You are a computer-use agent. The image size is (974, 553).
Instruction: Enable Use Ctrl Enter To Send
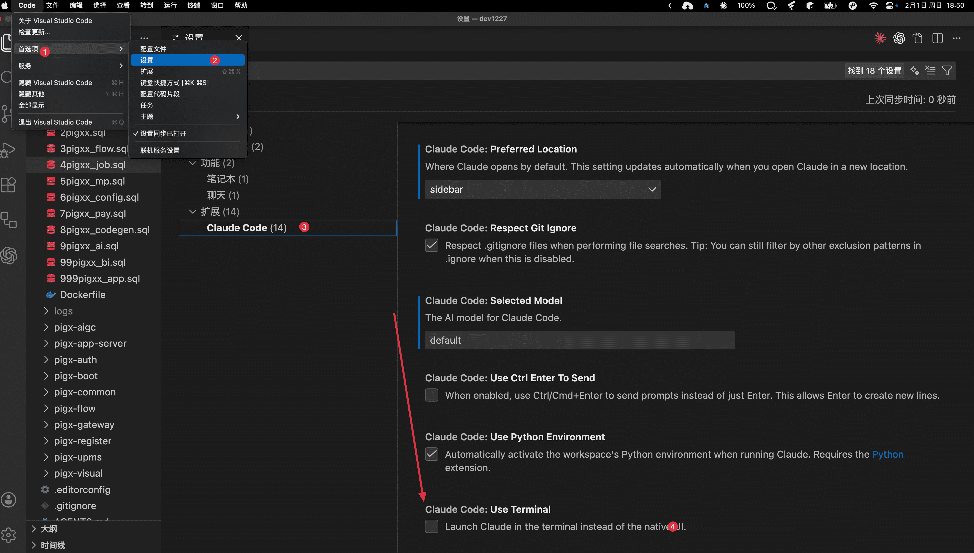click(x=431, y=395)
